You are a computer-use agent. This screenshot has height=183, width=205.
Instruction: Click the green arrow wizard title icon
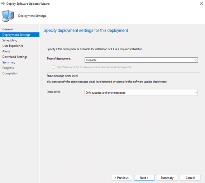click(3, 4)
